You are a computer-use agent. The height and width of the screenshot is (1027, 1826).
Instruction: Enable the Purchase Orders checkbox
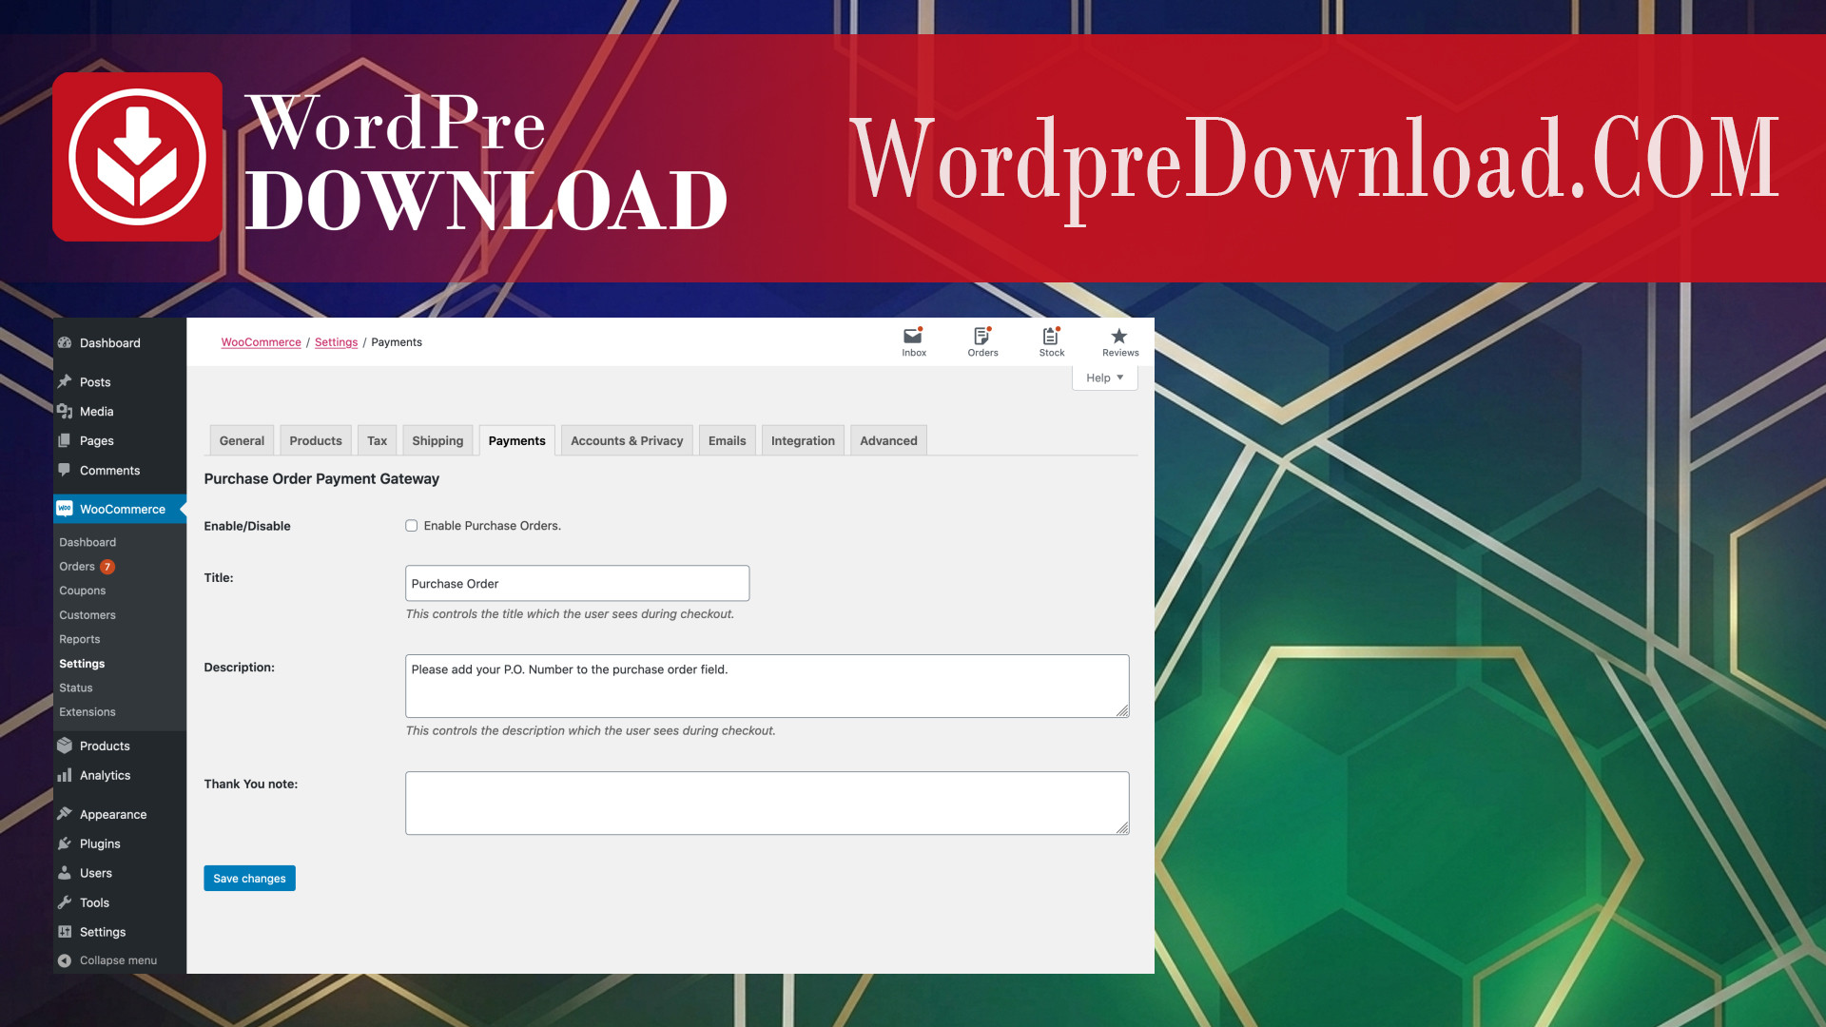point(412,526)
